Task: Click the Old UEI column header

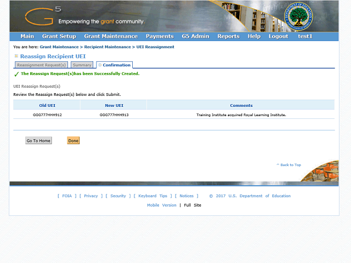Action: [47, 105]
